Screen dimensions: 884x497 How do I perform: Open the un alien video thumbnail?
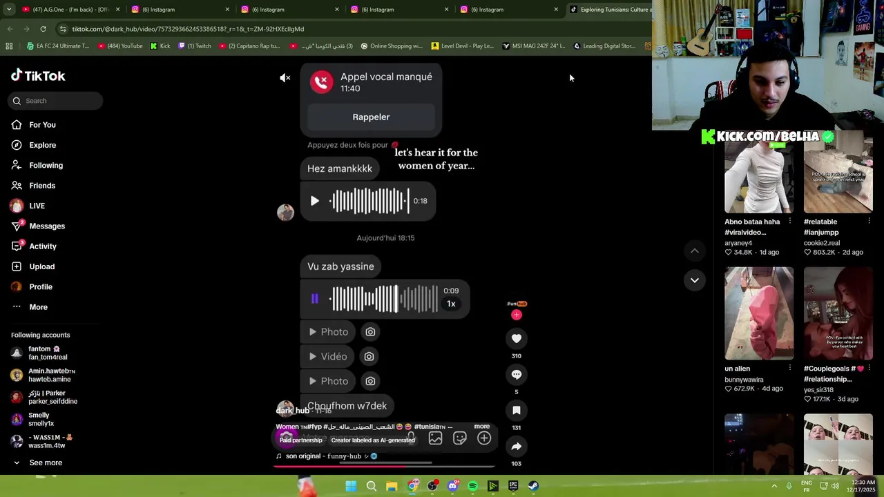758,313
